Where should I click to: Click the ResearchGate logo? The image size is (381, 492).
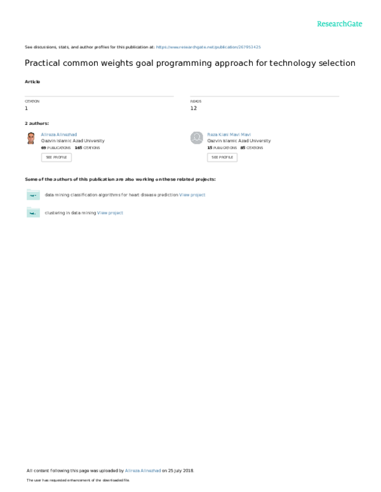(x=340, y=23)
